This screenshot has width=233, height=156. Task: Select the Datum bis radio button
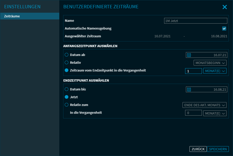pyautogui.click(x=67, y=89)
